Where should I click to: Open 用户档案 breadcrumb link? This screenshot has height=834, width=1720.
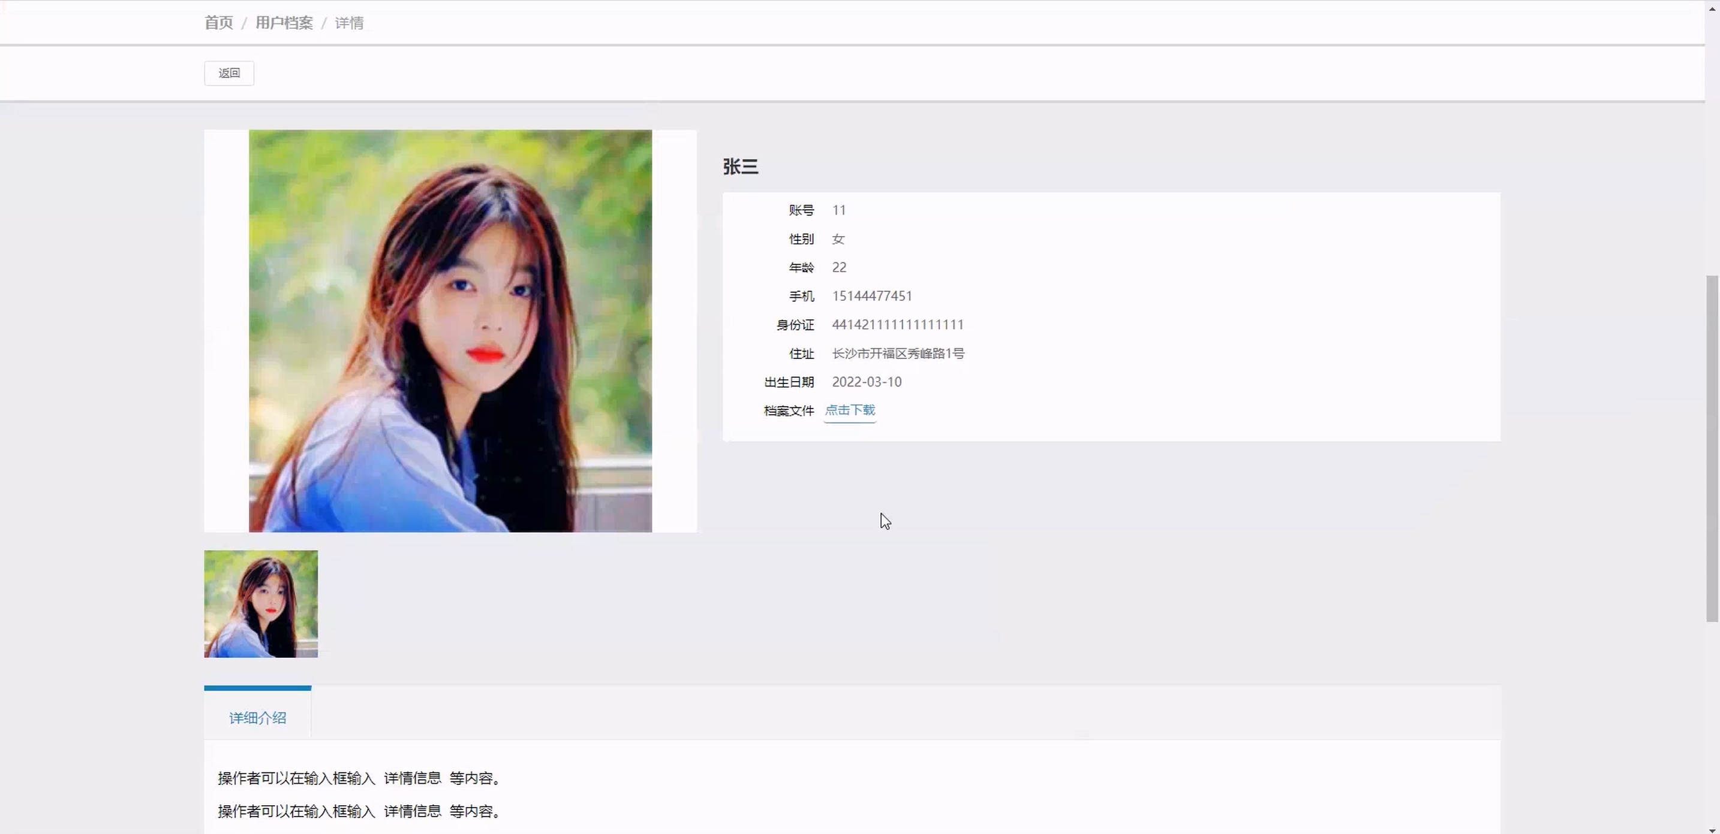tap(284, 23)
